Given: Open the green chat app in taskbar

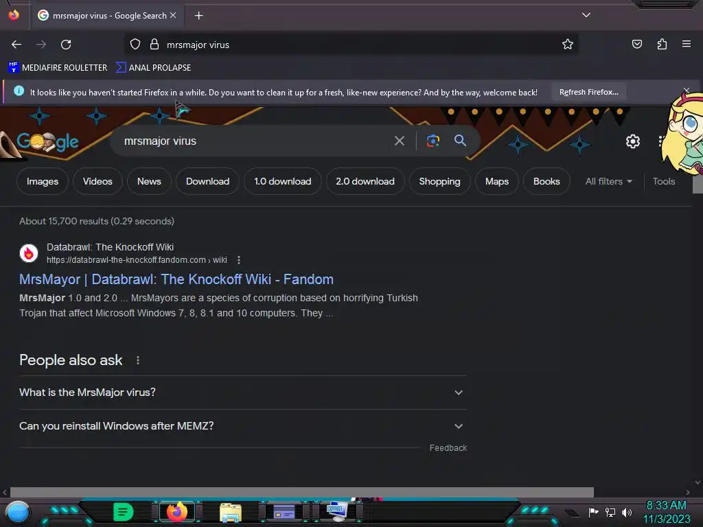Looking at the screenshot, I should [123, 512].
